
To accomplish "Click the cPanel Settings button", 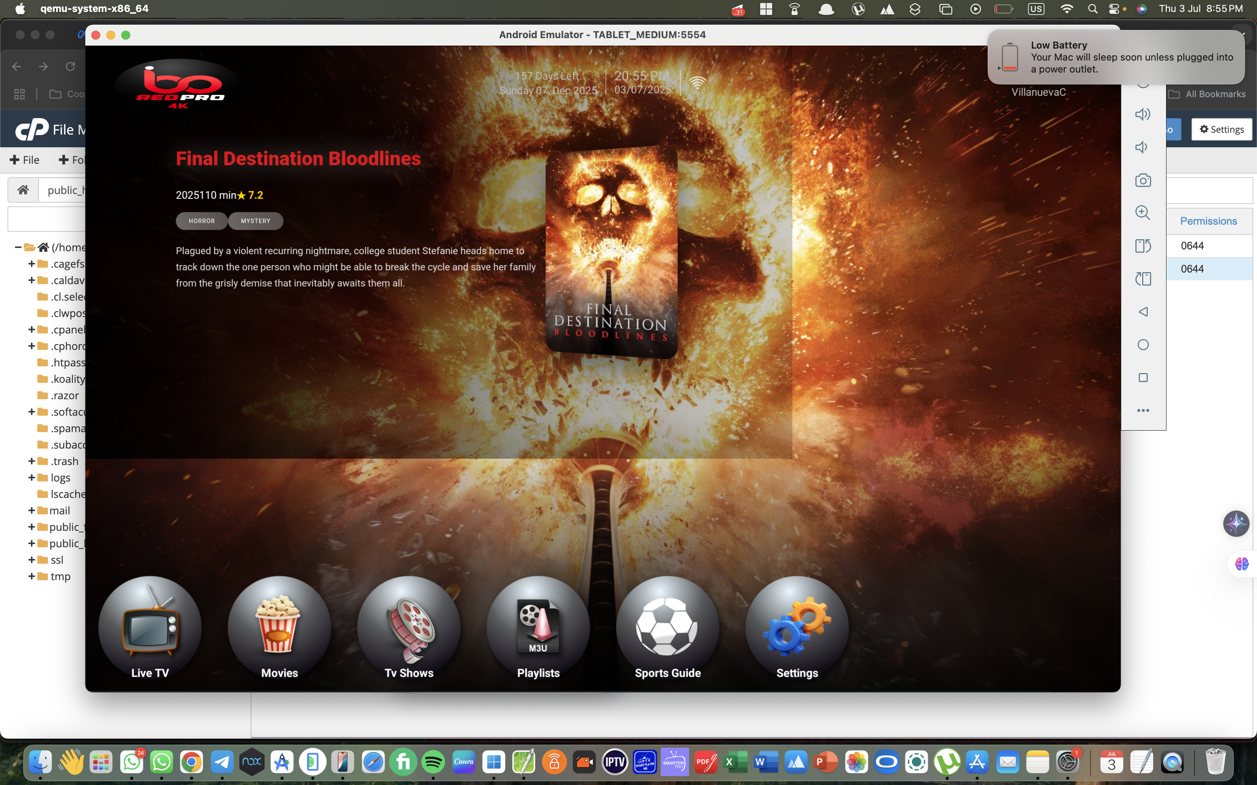I will 1221,129.
